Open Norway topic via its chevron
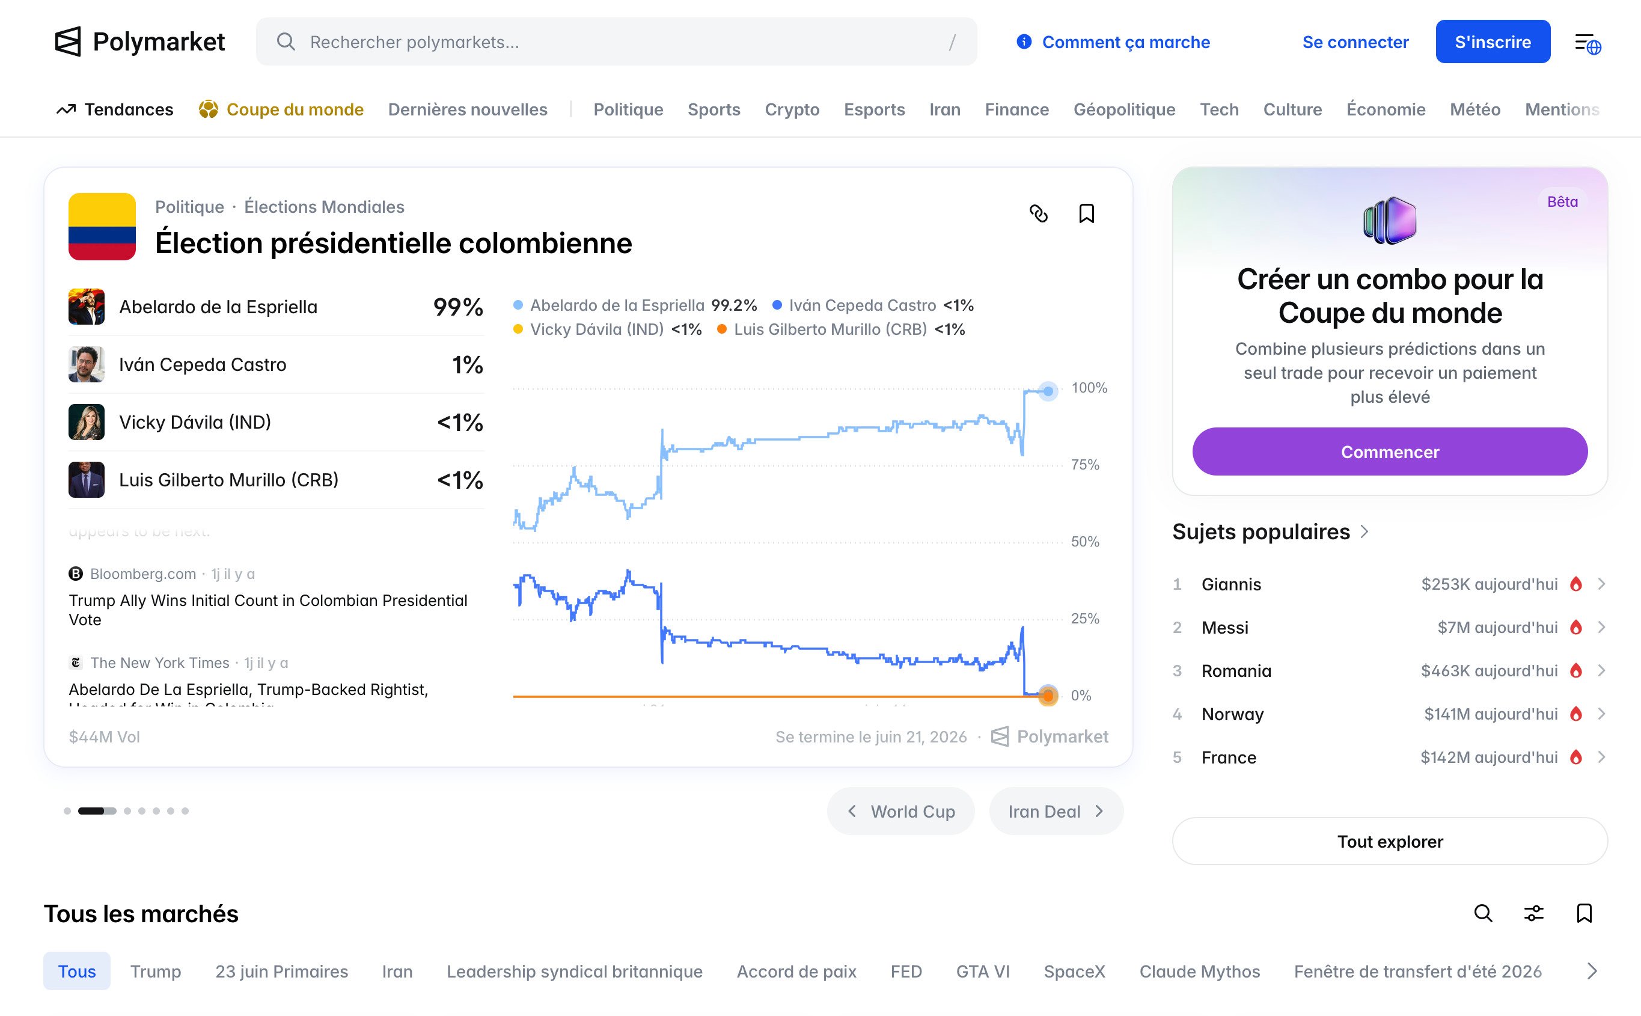The width and height of the screenshot is (1641, 1016). point(1601,714)
